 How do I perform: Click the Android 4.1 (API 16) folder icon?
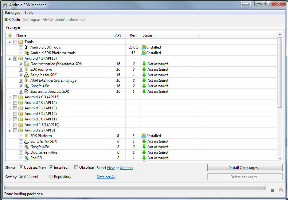coord(21,58)
